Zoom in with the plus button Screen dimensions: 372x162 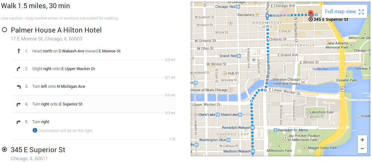pos(362,140)
